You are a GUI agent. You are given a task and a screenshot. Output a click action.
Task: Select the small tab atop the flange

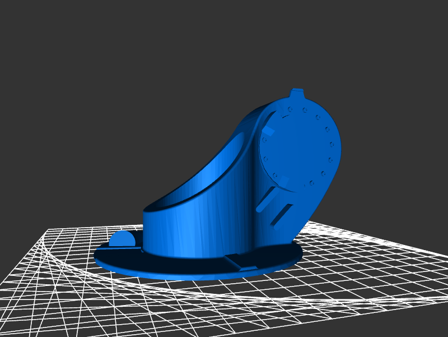tap(297, 93)
